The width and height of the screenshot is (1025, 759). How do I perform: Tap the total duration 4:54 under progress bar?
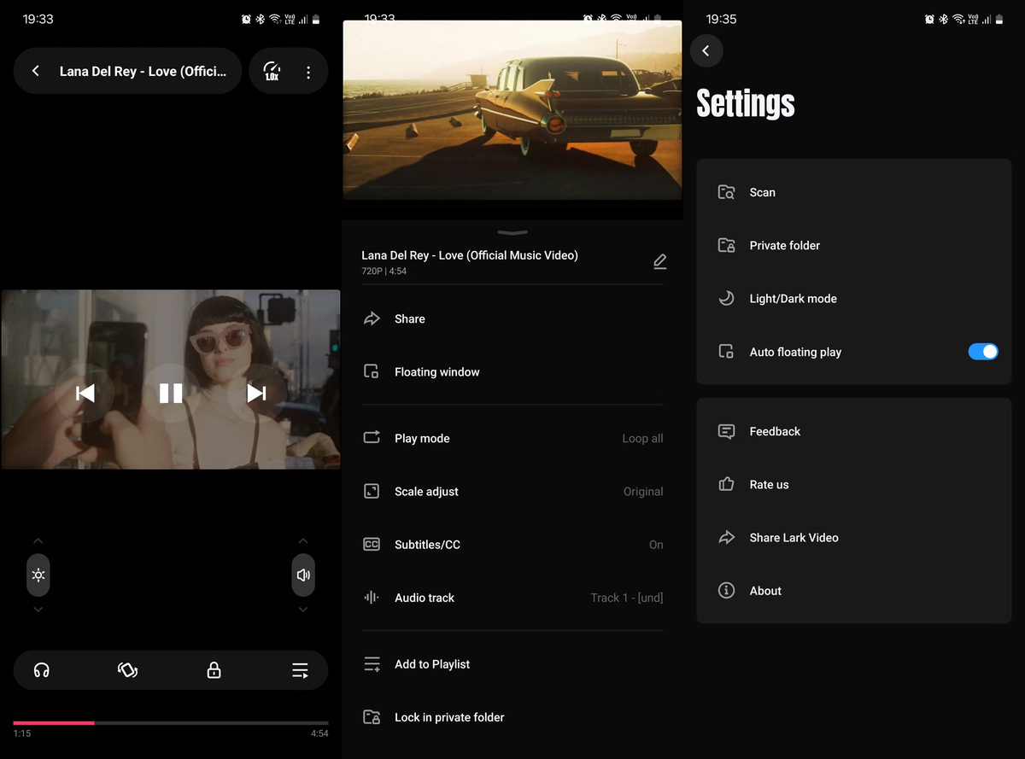point(319,733)
